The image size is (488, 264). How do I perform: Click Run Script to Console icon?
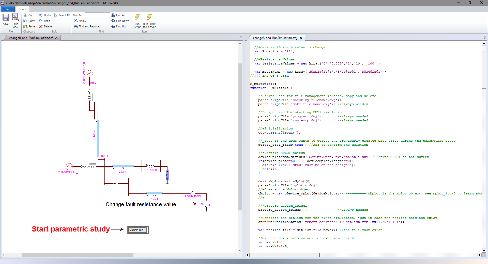click(x=149, y=18)
